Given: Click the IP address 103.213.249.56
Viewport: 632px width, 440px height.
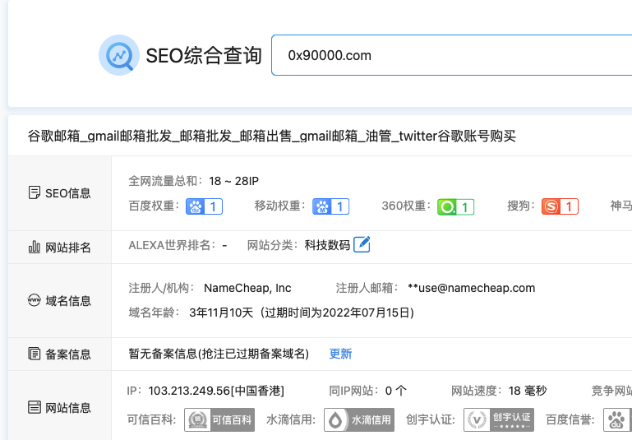Looking at the screenshot, I should [189, 391].
